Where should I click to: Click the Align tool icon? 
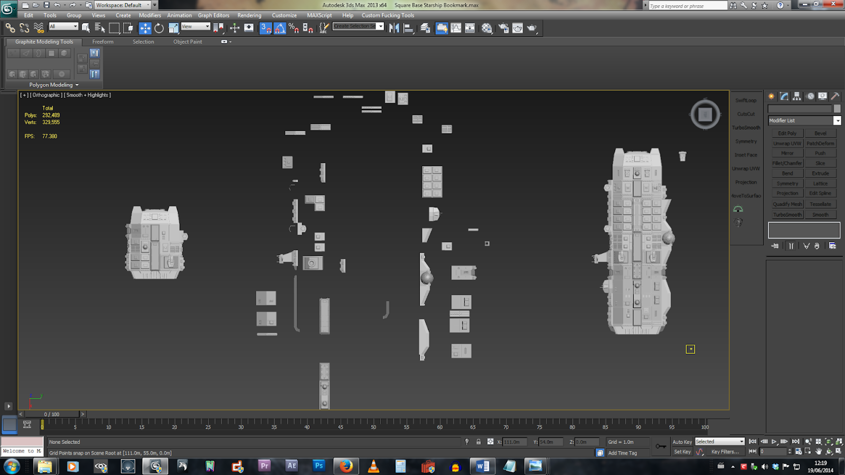click(409, 28)
